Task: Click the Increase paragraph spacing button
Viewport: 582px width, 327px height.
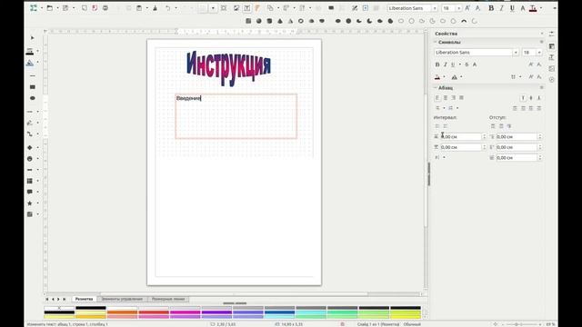Action: 437,126
